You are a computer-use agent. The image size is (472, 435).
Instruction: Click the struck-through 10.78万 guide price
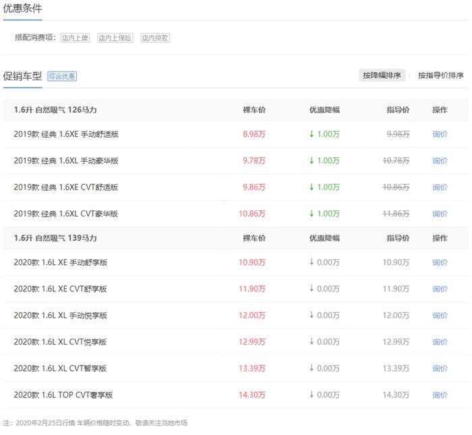click(396, 161)
